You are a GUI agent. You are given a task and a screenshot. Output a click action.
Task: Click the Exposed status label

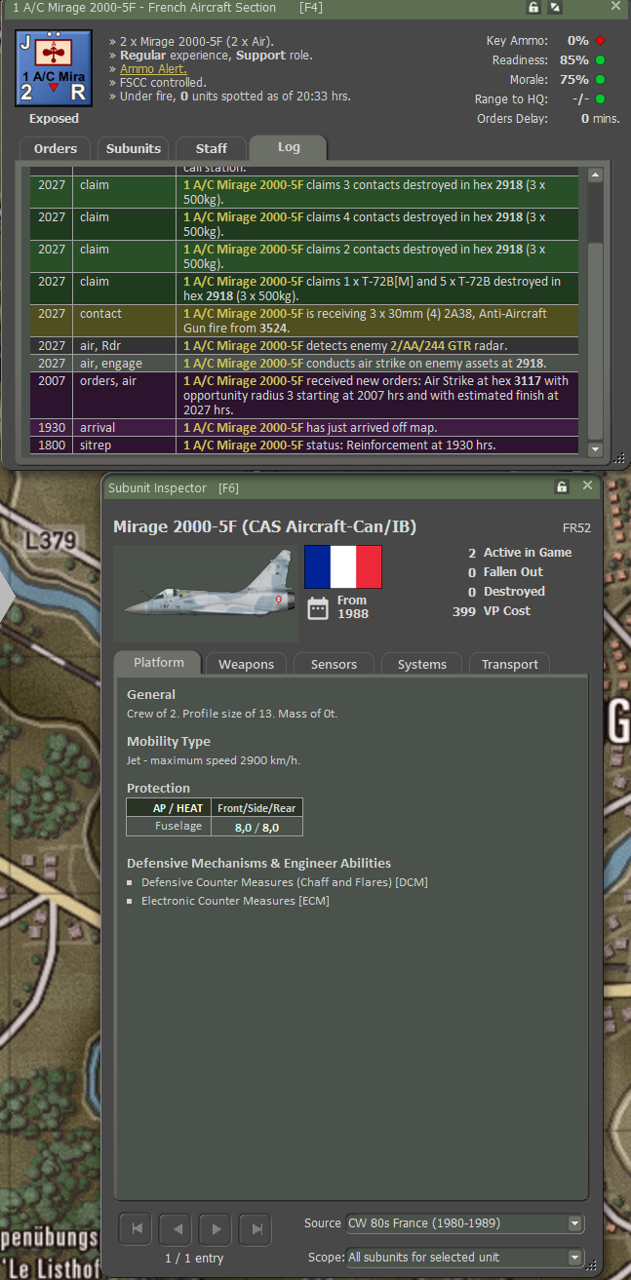tap(54, 119)
